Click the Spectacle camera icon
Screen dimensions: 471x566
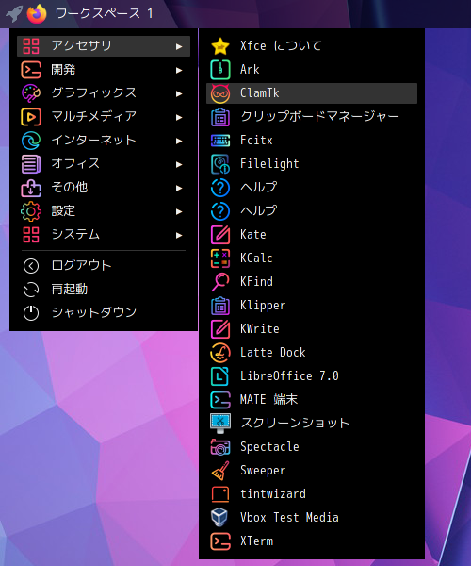(x=220, y=447)
